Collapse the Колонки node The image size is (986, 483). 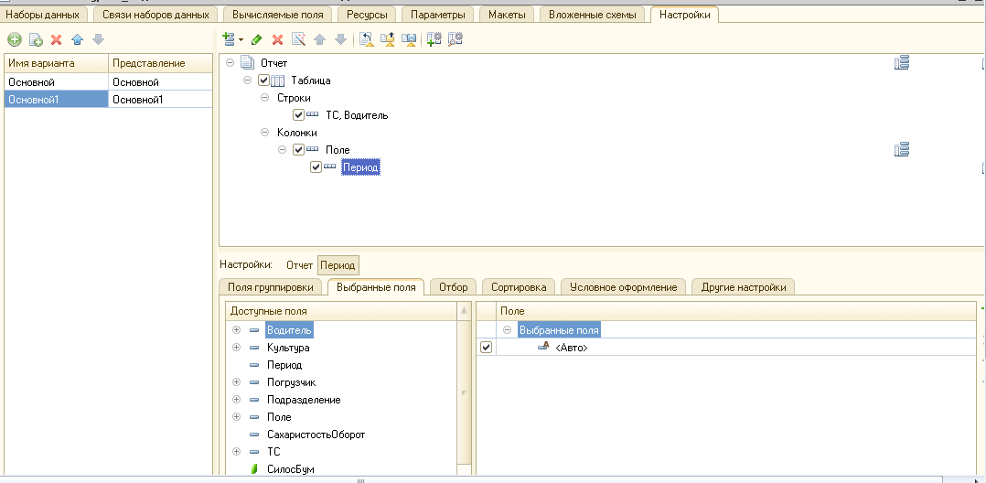[264, 132]
